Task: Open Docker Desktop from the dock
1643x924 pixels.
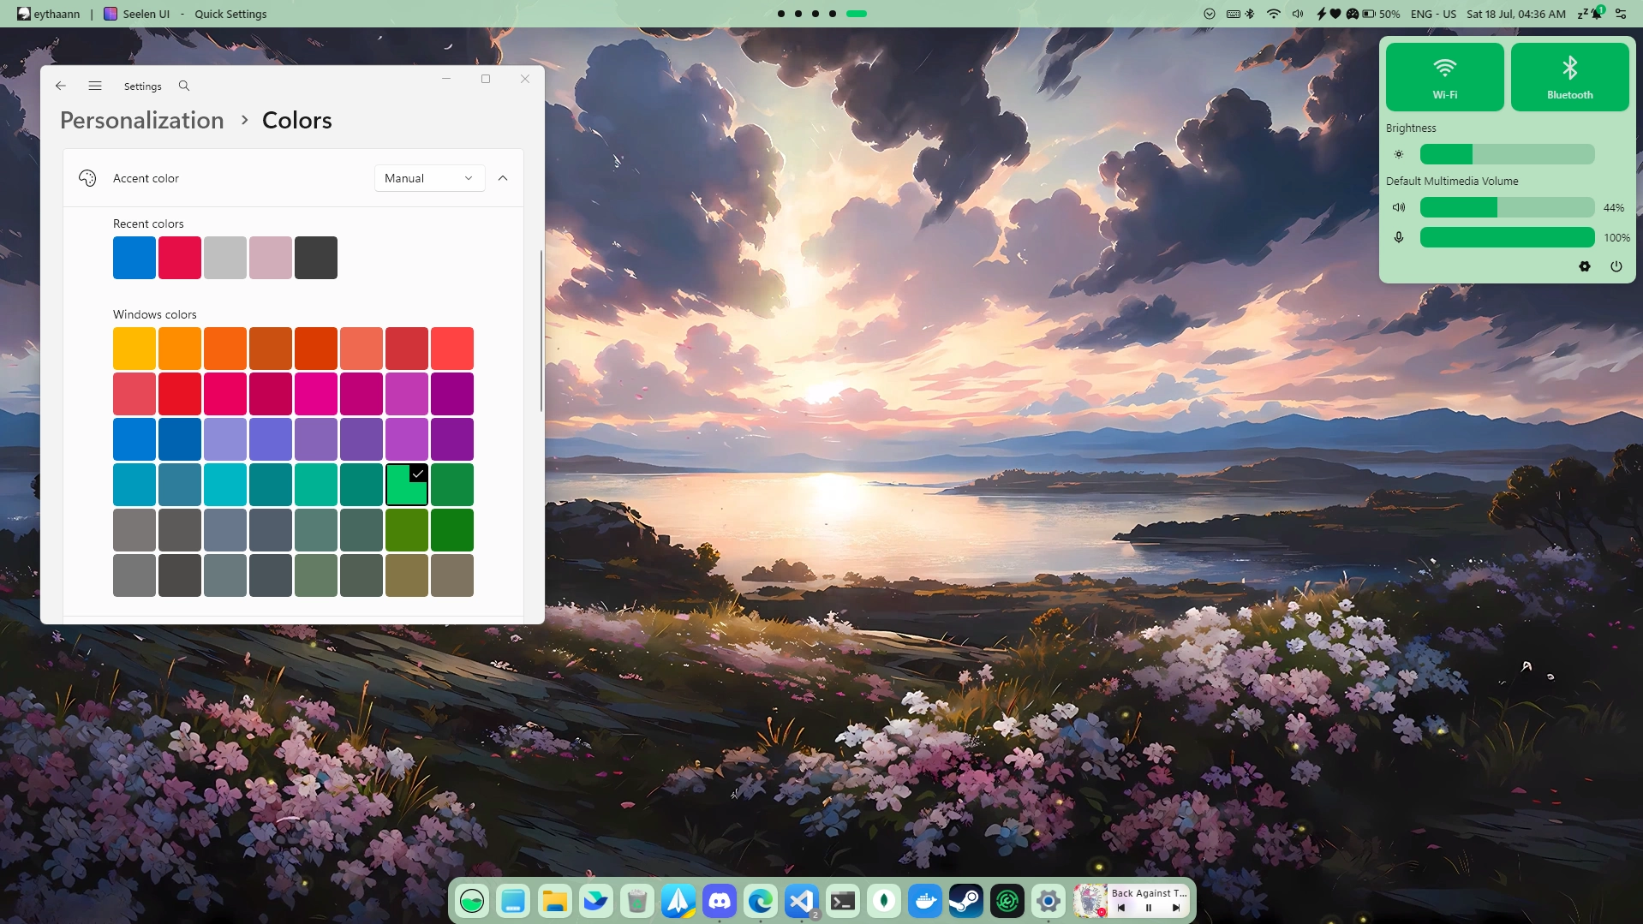Action: [925, 901]
